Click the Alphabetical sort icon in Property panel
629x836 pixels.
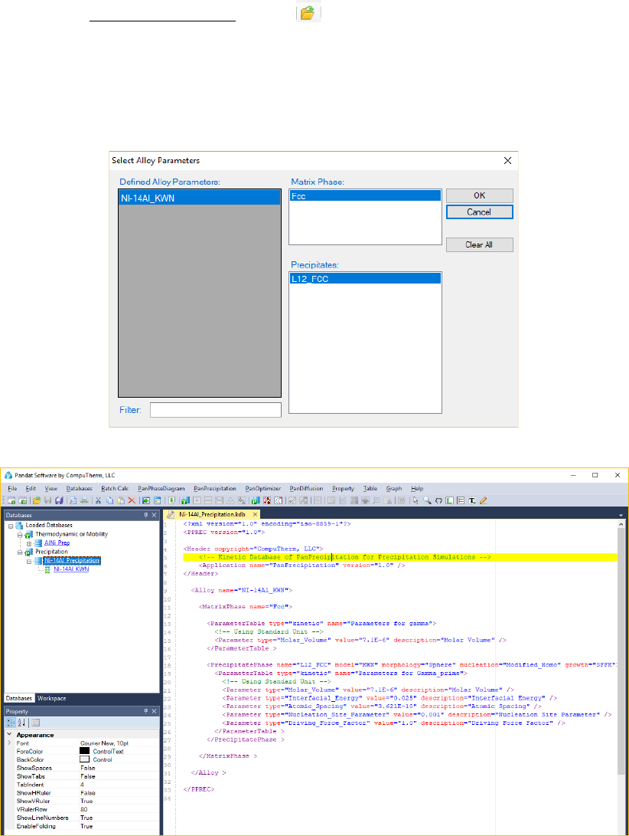(22, 723)
